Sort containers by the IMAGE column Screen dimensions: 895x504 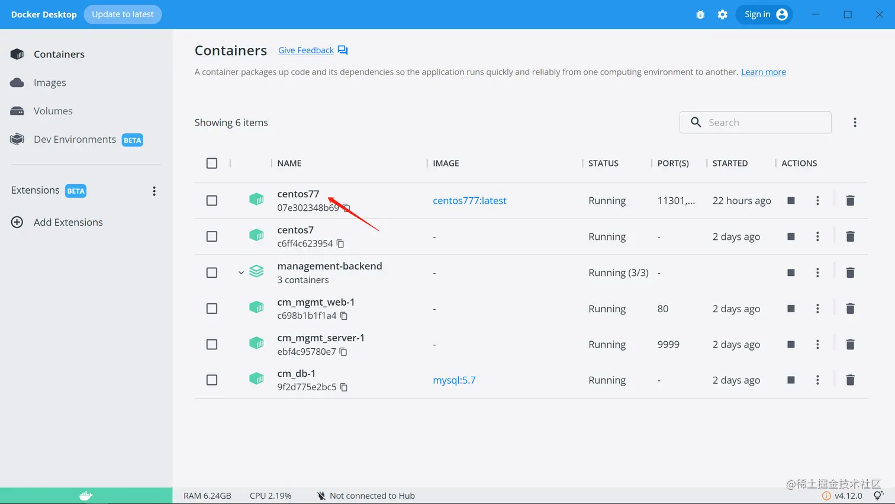click(x=446, y=163)
